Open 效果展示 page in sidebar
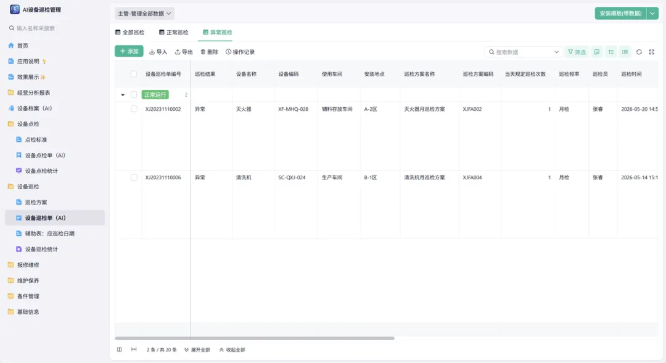 click(28, 77)
